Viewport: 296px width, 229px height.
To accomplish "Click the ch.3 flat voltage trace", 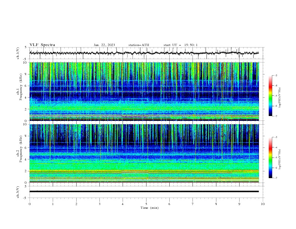I will point(144,192).
